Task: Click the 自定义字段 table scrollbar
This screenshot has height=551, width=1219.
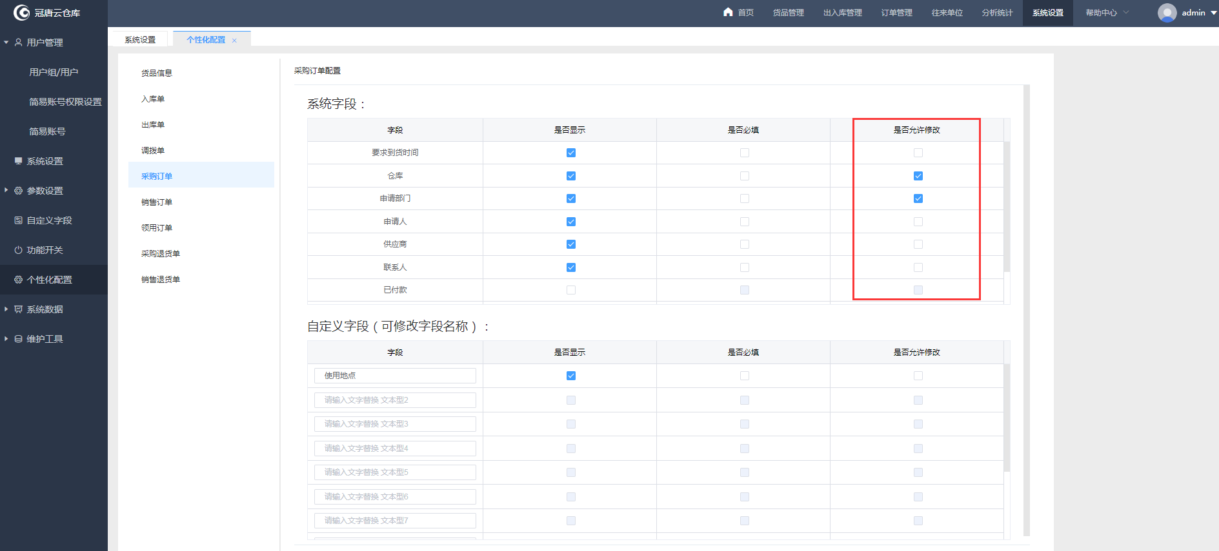Action: [1007, 418]
